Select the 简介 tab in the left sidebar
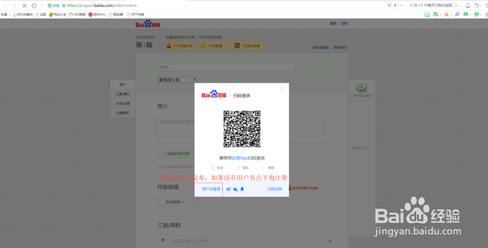The image size is (488, 248). pos(122,84)
